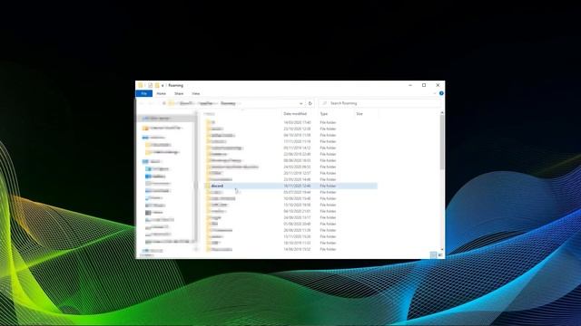
Task: Switch to the Share ribbon tab
Action: click(x=179, y=93)
